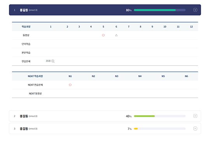Click the NEAT 연습문제 row label
The width and height of the screenshot is (210, 152).
coord(35,85)
